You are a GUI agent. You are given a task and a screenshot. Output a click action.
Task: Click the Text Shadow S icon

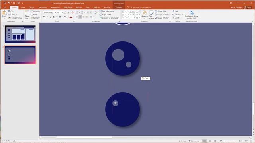[x=53, y=17]
